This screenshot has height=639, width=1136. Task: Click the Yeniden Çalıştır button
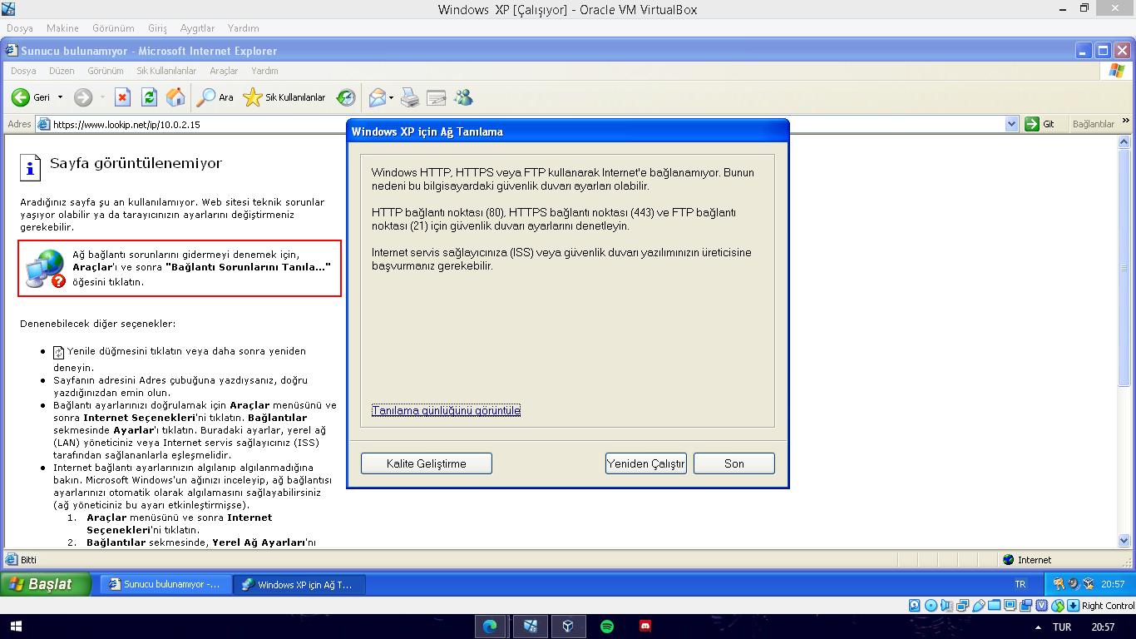pos(646,463)
